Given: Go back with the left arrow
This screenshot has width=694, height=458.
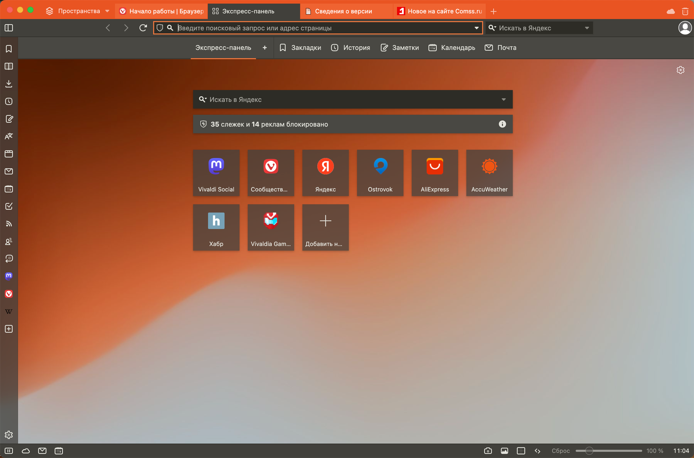Looking at the screenshot, I should point(108,28).
